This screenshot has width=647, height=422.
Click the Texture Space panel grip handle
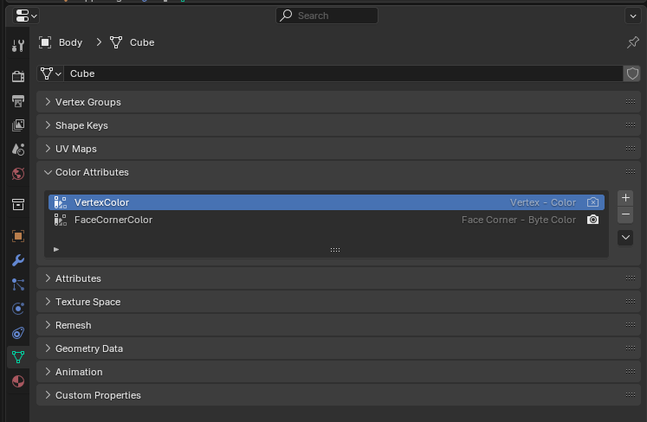(x=630, y=302)
